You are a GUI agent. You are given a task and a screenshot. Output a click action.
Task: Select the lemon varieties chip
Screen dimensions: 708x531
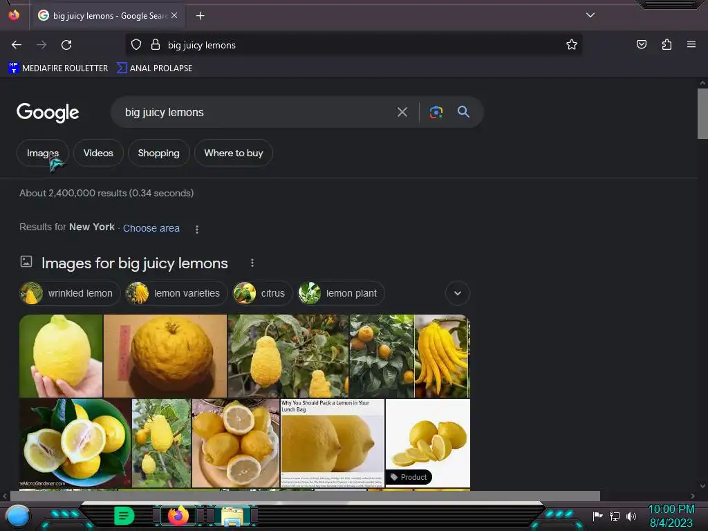click(x=176, y=293)
